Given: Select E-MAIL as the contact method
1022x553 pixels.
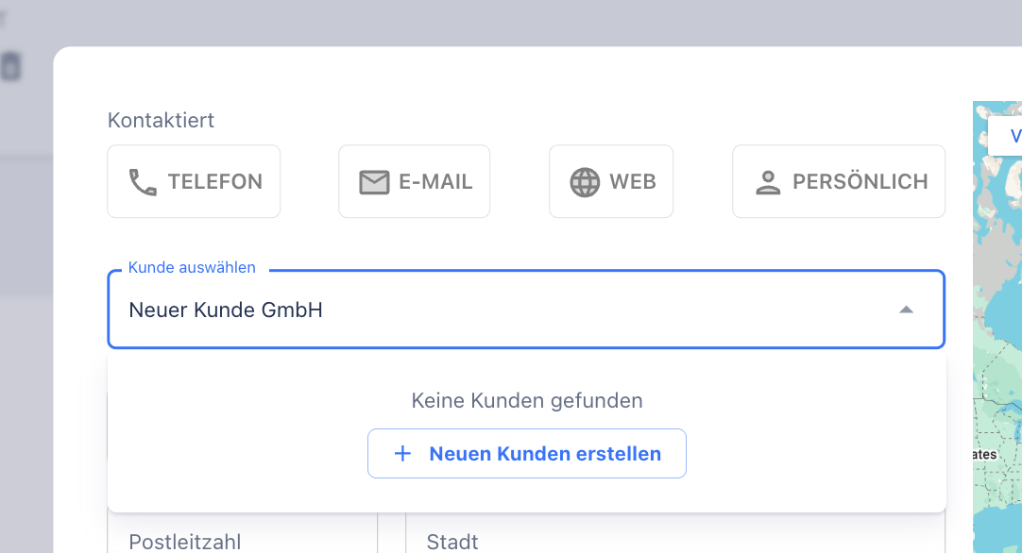Looking at the screenshot, I should [414, 180].
